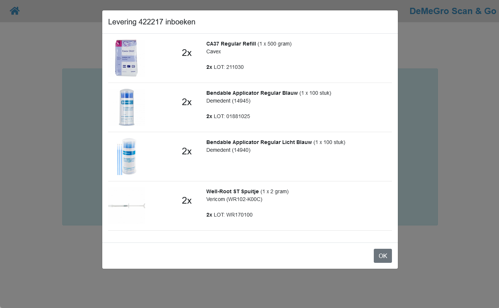Click the Levering 422217 inboeken heading
The height and width of the screenshot is (308, 499).
point(152,22)
